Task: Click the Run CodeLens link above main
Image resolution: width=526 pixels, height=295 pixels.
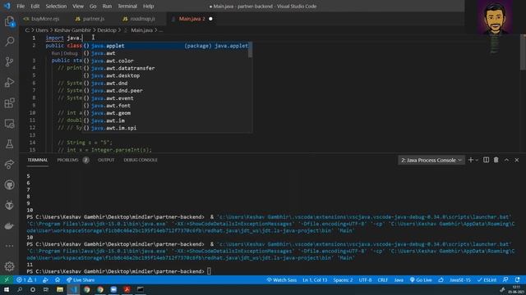Action: [x=56, y=53]
